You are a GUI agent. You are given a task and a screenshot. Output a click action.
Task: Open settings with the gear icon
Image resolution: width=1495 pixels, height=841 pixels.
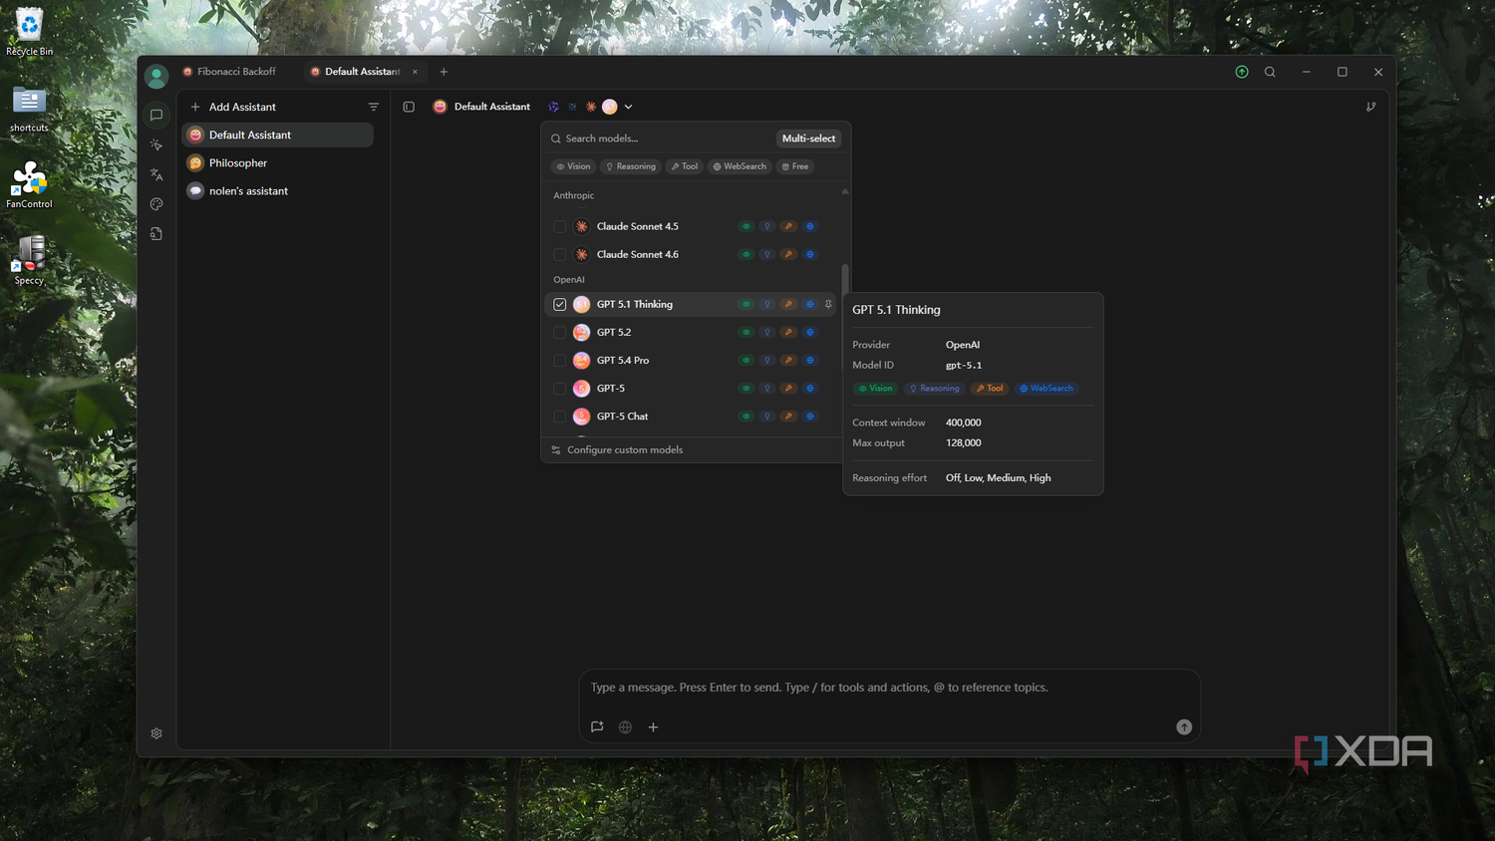[x=156, y=733]
